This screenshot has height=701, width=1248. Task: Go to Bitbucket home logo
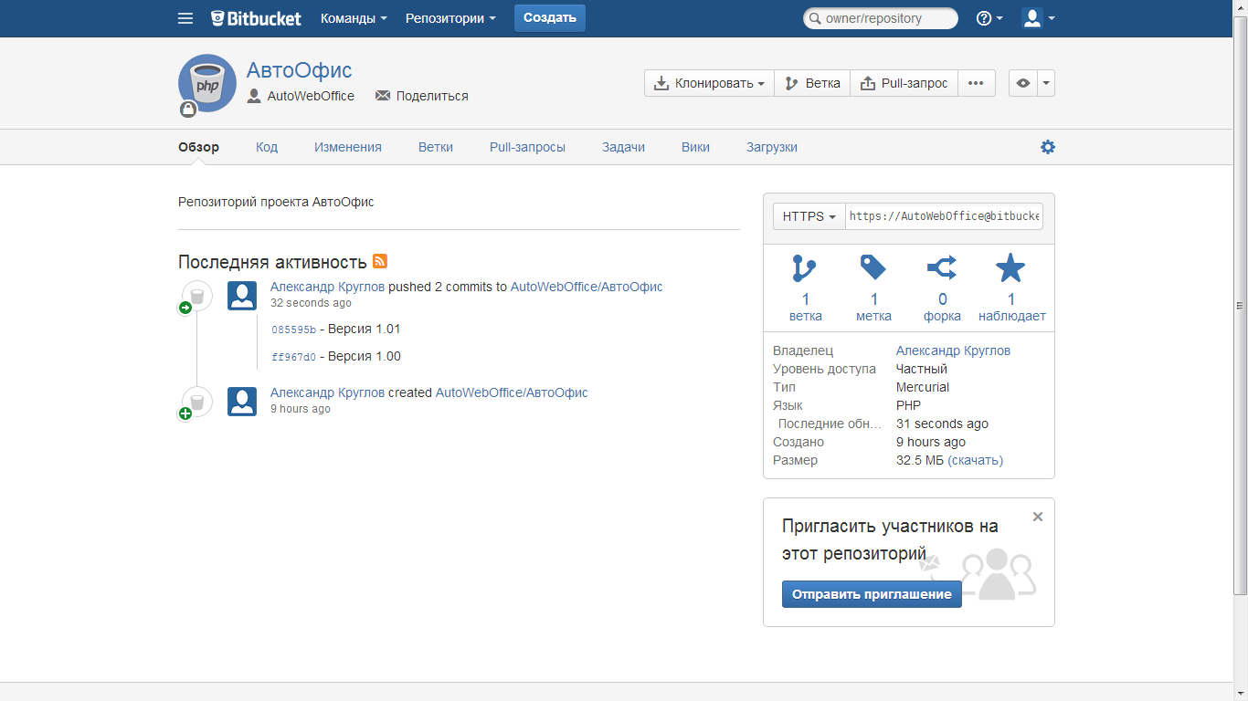[257, 18]
